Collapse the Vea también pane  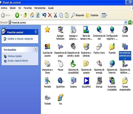(36, 49)
